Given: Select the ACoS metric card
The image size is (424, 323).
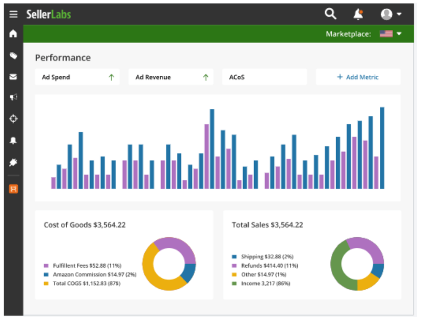Looking at the screenshot, I should [x=265, y=77].
